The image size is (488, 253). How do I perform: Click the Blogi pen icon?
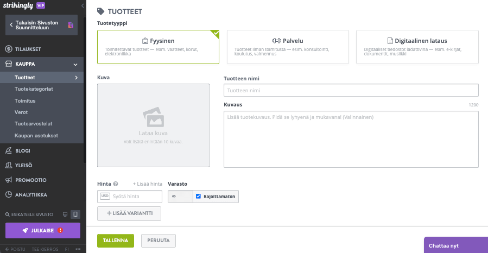click(9, 150)
